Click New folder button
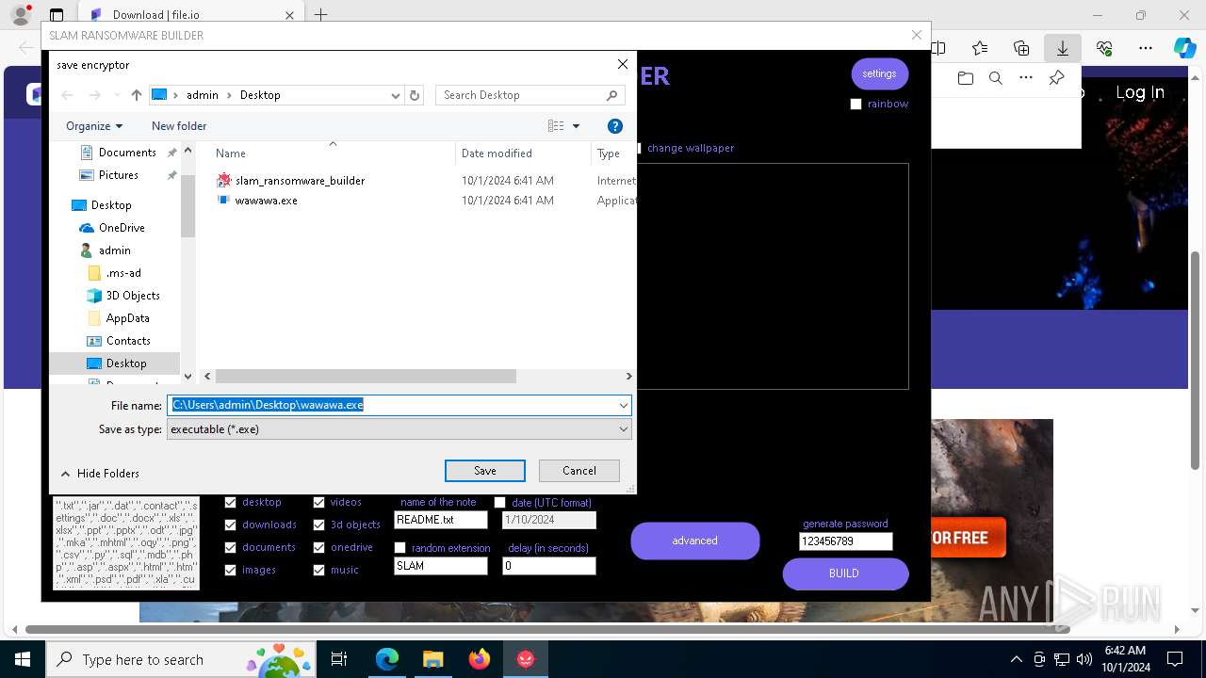Screen dimensions: 1206x678 (x=179, y=126)
